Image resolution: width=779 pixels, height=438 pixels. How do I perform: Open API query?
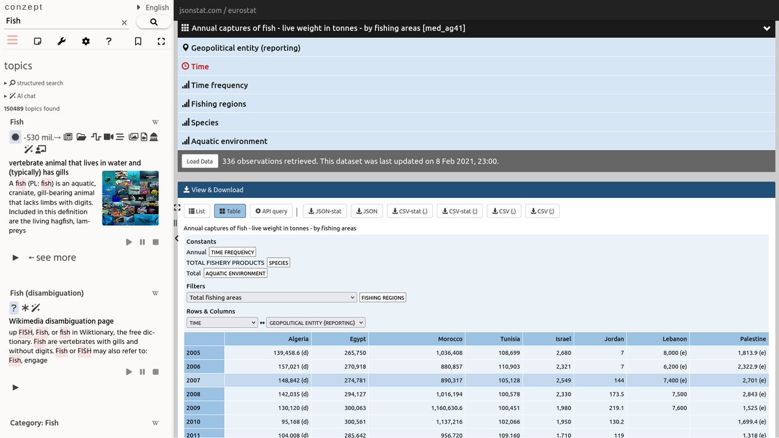click(x=271, y=211)
